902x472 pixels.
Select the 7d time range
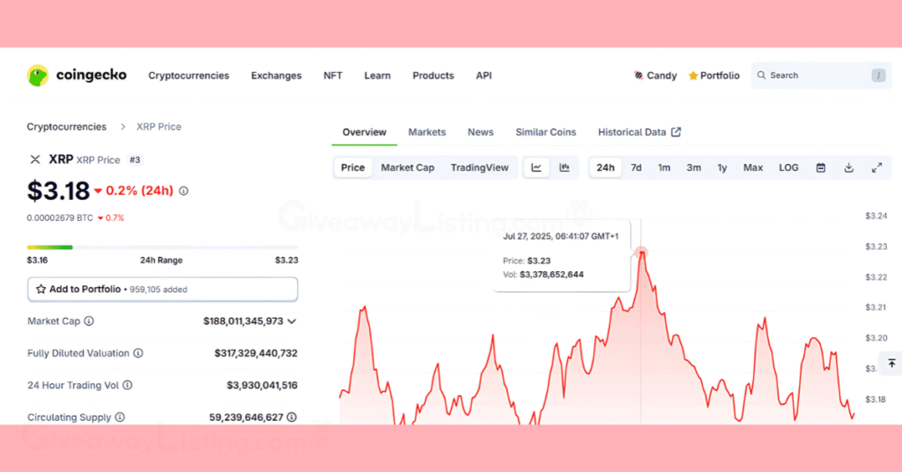pyautogui.click(x=636, y=167)
